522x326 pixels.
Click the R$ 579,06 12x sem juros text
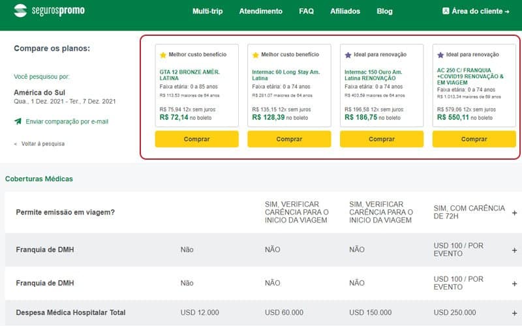coord(467,110)
